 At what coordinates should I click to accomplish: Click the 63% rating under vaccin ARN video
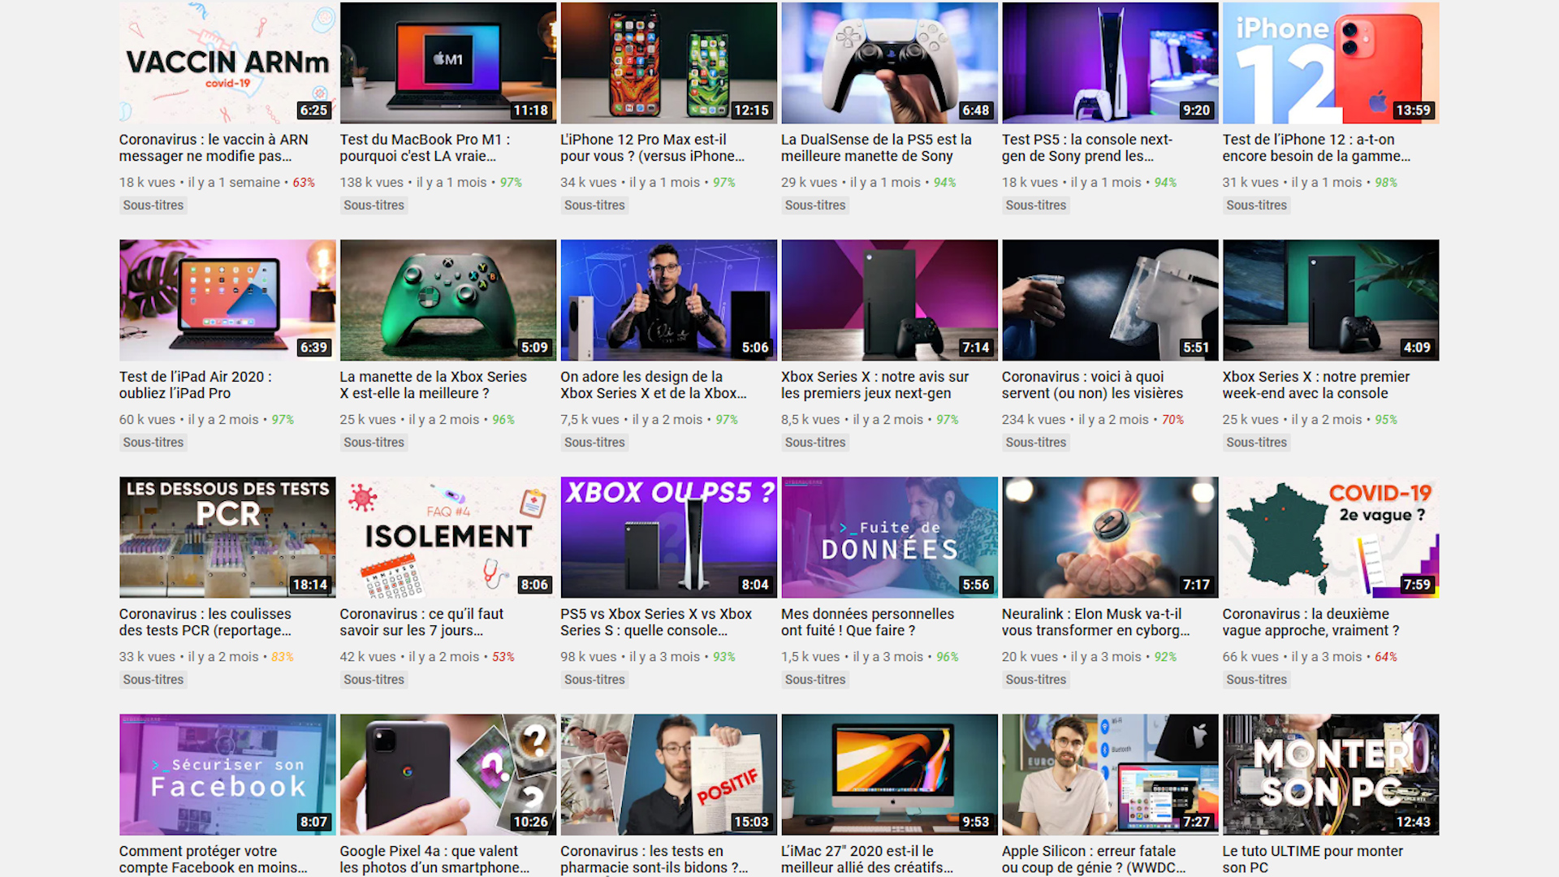[304, 183]
